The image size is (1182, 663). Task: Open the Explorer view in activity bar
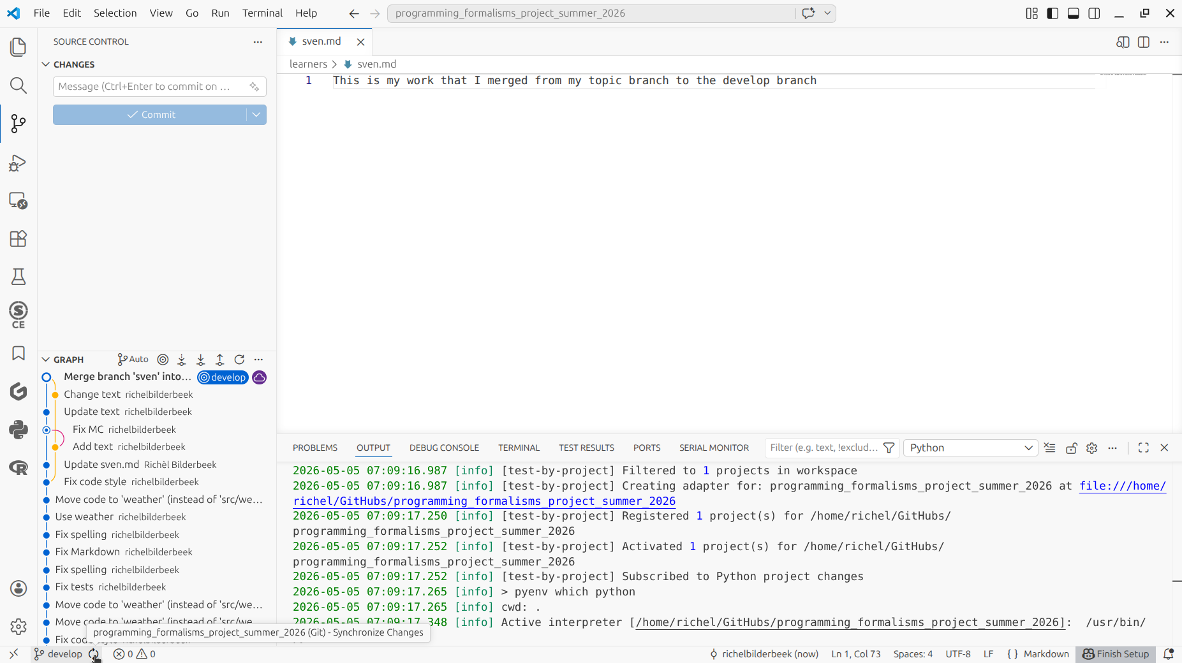[18, 47]
